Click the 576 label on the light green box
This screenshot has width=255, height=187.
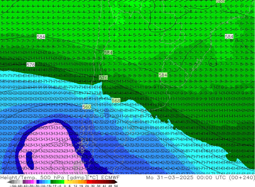pos(103,78)
